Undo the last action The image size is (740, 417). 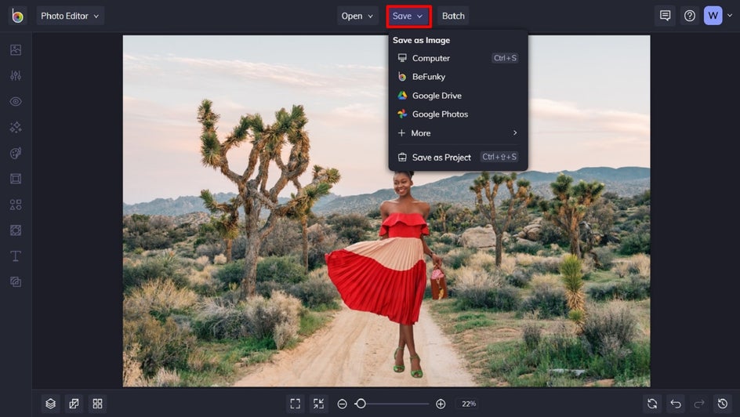click(676, 404)
